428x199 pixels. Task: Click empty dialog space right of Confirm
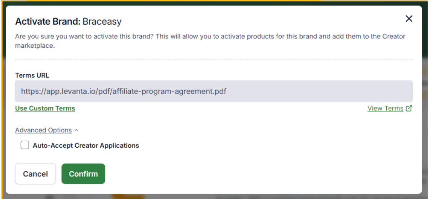pyautogui.click(x=249, y=174)
